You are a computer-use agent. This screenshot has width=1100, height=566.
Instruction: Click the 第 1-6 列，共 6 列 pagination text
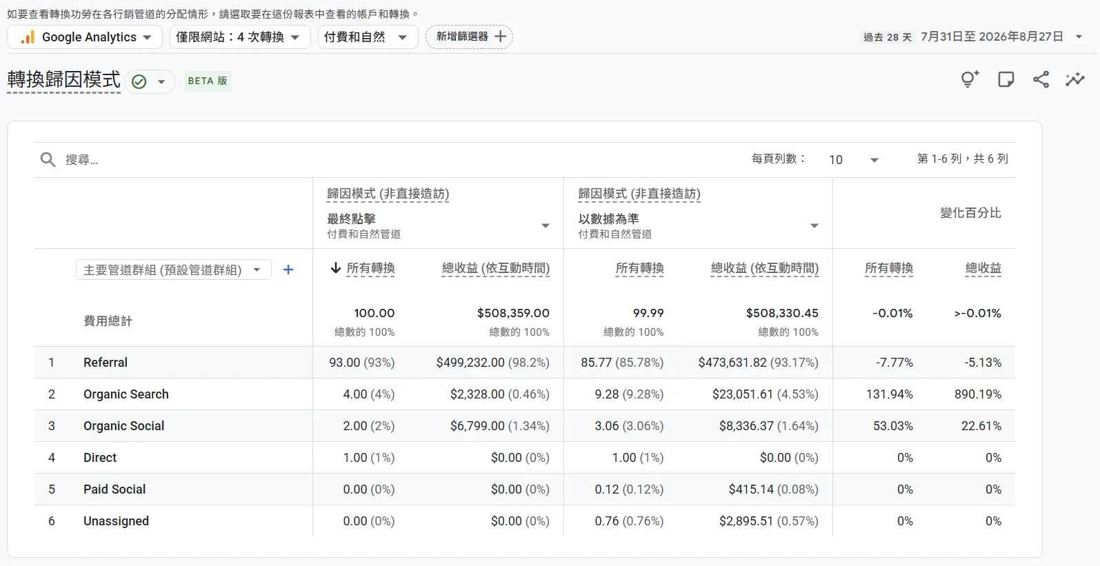963,159
